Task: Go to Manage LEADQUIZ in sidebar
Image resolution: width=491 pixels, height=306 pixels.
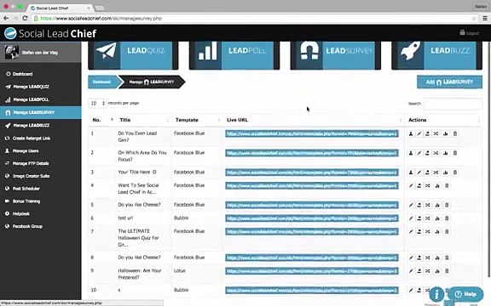Action: (31, 87)
